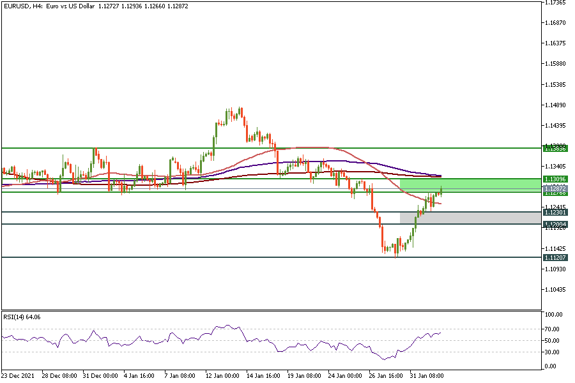
Task: Click the lowest candle near 1.11207 line
Action: click(396, 252)
